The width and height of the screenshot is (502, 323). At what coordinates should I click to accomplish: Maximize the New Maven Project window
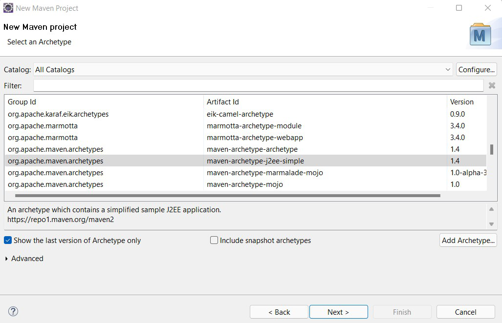tap(459, 8)
